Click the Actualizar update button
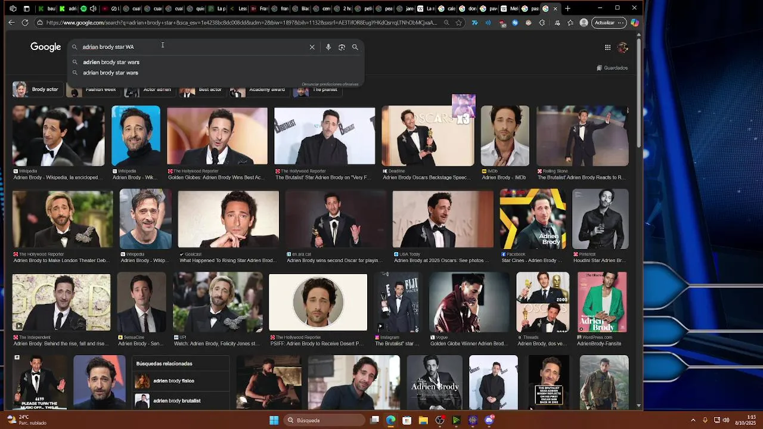 tap(604, 23)
